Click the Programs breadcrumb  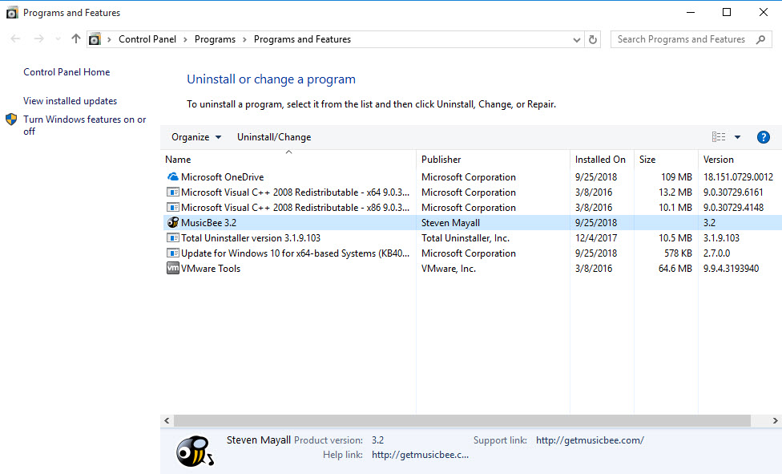point(215,39)
